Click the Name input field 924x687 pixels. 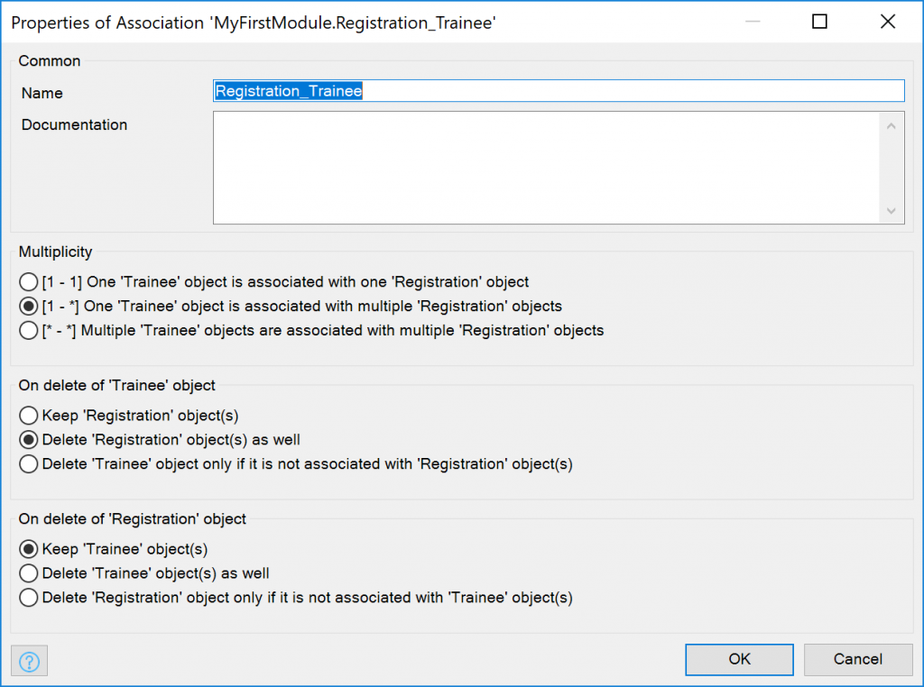pos(558,91)
